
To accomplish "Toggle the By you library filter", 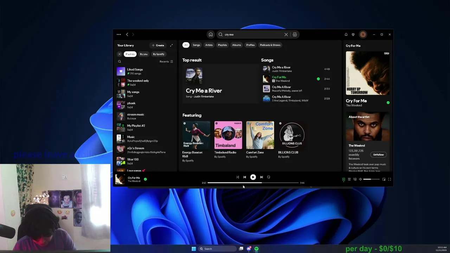I will coord(143,54).
